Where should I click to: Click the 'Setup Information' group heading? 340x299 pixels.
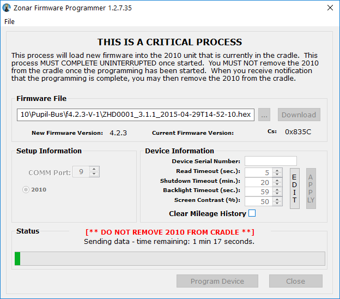click(49, 151)
